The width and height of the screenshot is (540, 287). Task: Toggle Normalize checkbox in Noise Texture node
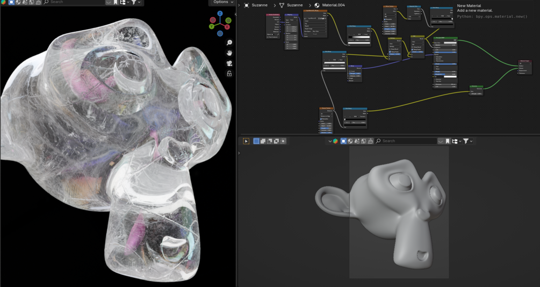[385, 19]
